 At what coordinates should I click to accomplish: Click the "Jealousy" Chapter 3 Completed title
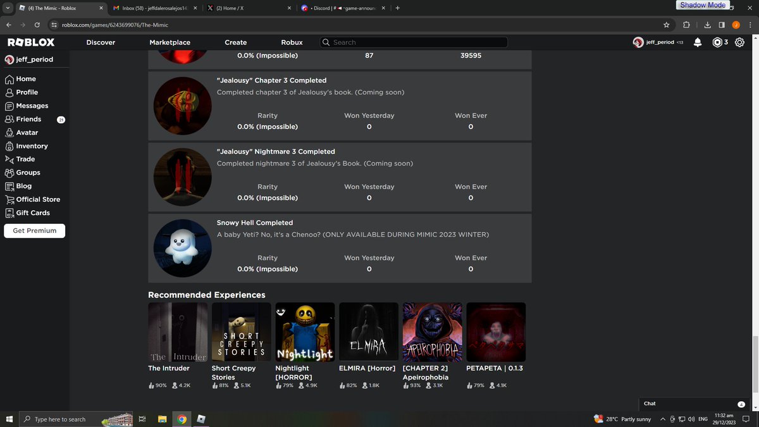click(271, 80)
